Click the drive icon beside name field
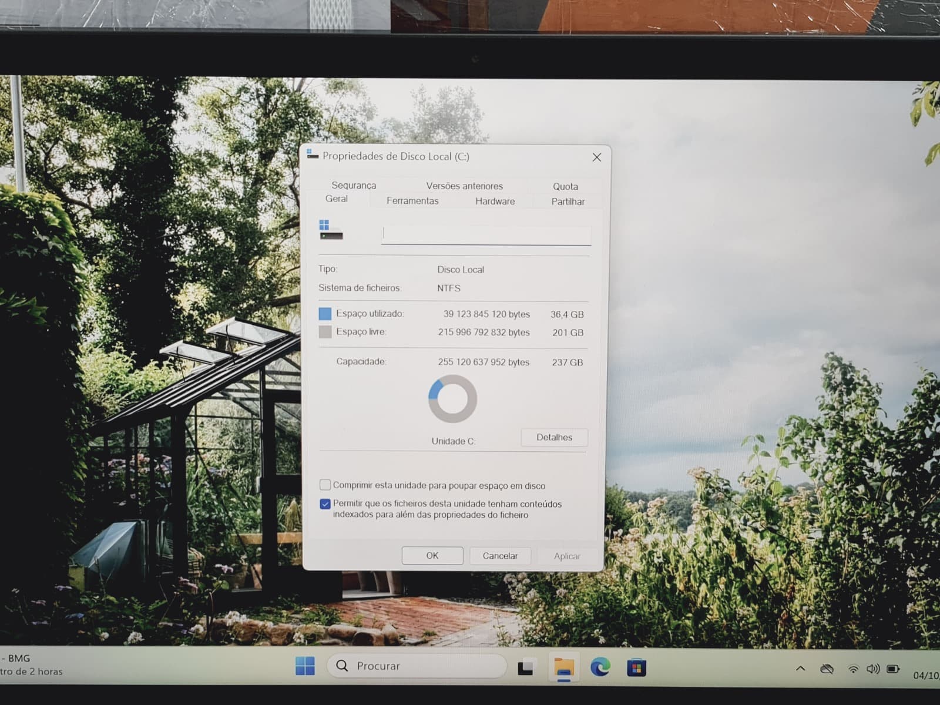Viewport: 940px width, 705px height. (x=331, y=230)
